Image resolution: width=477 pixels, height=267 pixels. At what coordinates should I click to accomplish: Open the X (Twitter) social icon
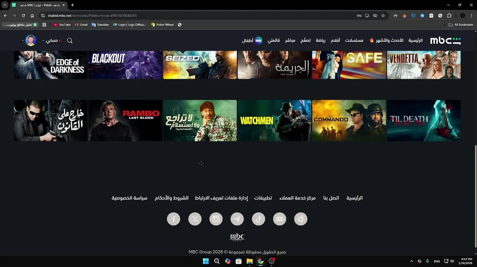pos(195,219)
